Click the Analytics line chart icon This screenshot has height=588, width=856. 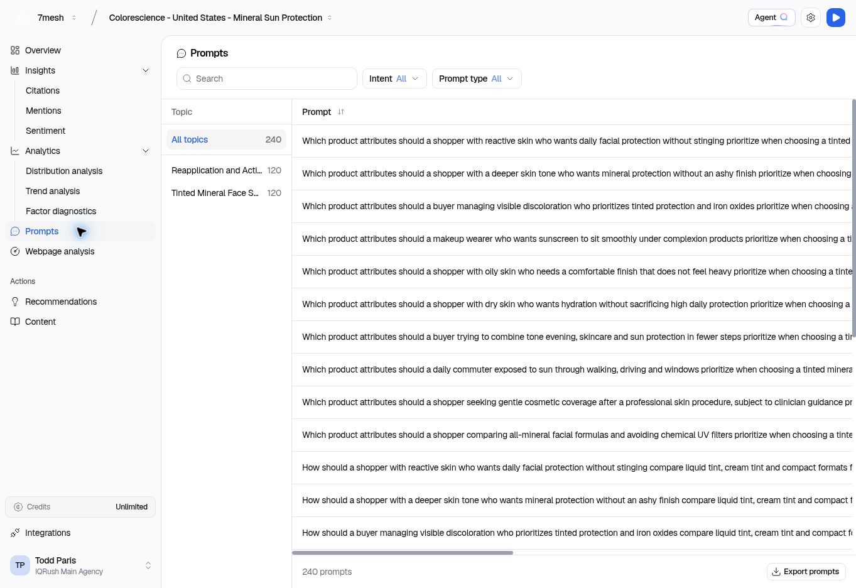point(15,151)
